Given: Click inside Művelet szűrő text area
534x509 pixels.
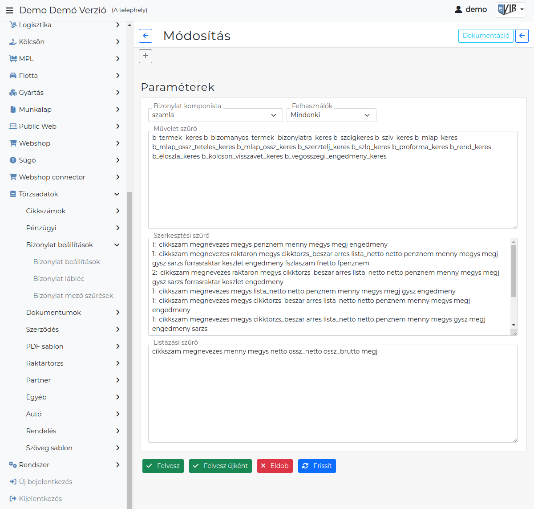Looking at the screenshot, I should tap(333, 180).
